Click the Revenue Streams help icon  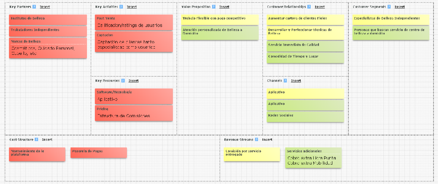pos(257,139)
